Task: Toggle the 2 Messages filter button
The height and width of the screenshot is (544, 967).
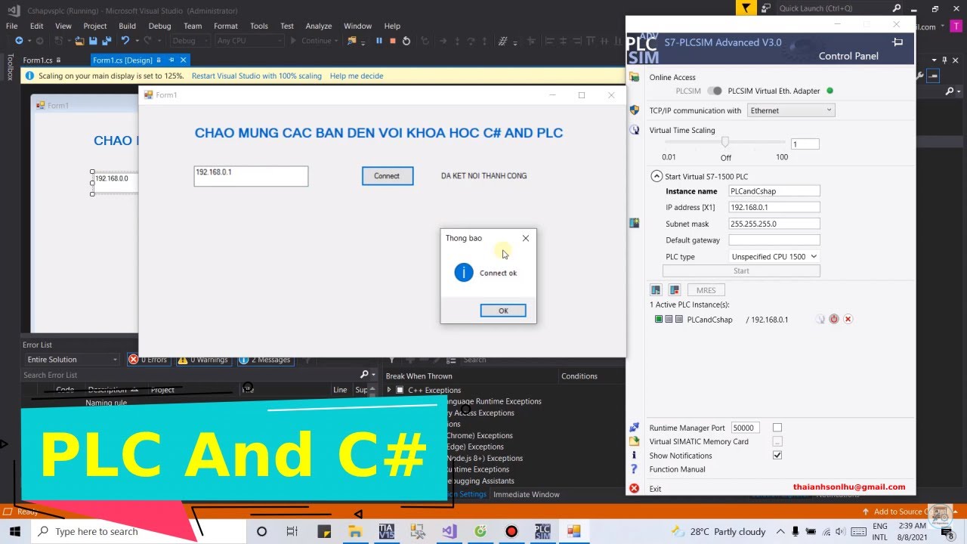Action: 265,360
